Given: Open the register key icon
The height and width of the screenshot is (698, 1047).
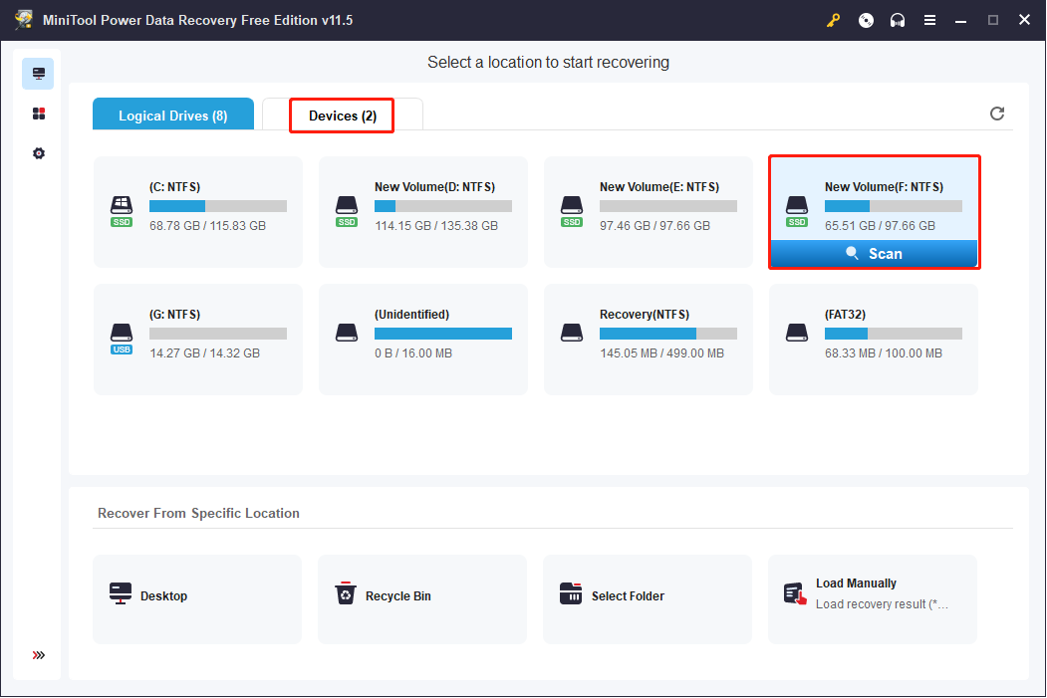Looking at the screenshot, I should [x=833, y=20].
